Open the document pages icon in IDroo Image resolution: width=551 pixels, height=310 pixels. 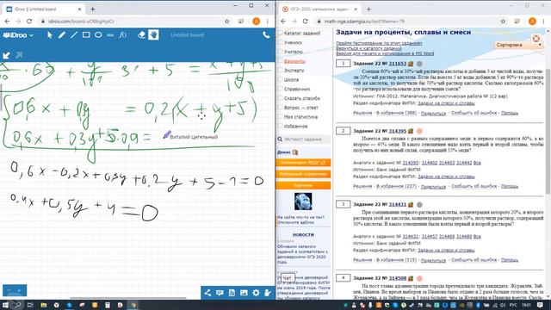(x=232, y=293)
